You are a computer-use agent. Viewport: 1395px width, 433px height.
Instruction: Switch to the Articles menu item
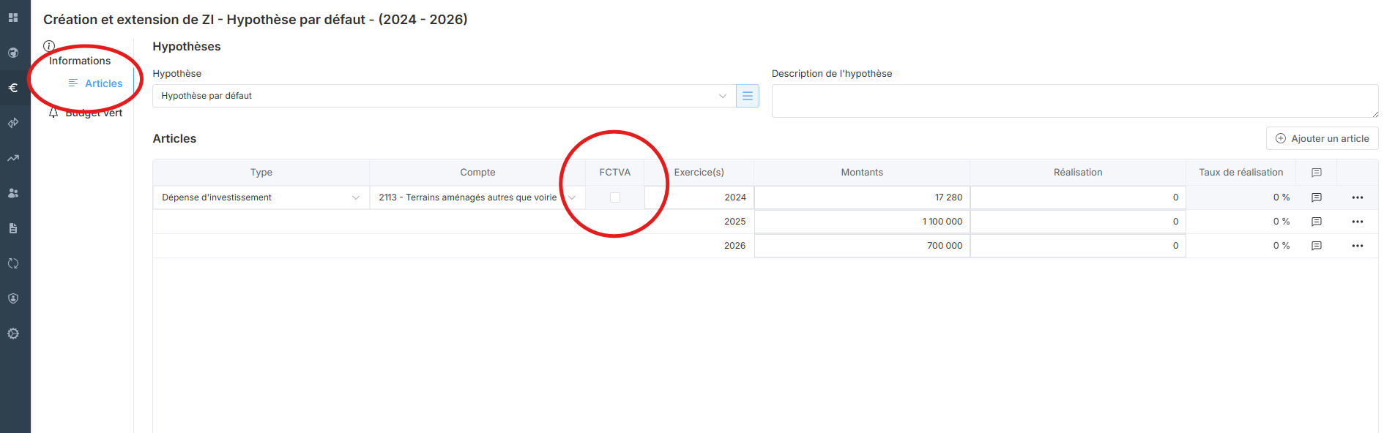click(103, 83)
